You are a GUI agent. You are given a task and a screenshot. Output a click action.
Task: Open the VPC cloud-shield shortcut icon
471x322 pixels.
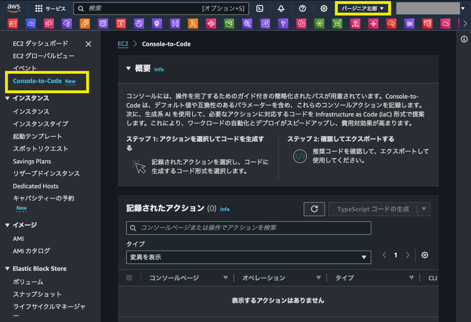(67, 24)
